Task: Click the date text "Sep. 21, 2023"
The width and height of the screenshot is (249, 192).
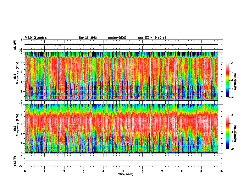Action: pos(88,38)
